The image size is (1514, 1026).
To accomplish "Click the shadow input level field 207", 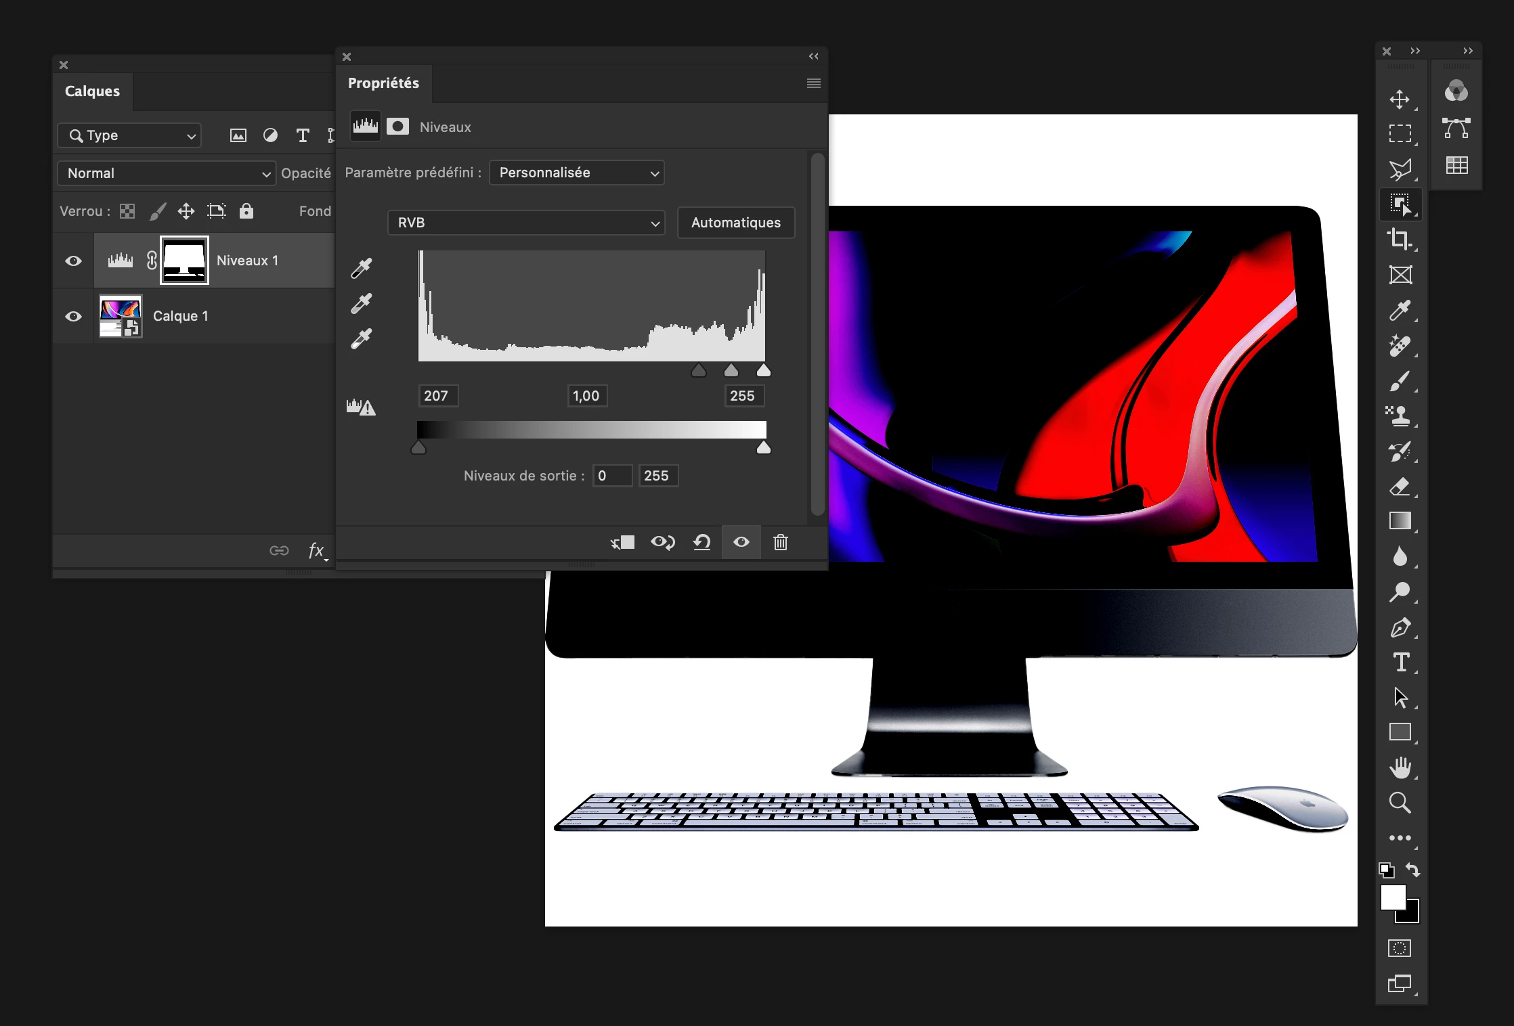I will 438,396.
